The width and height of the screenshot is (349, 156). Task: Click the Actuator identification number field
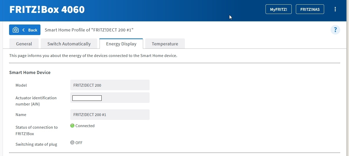(110, 98)
